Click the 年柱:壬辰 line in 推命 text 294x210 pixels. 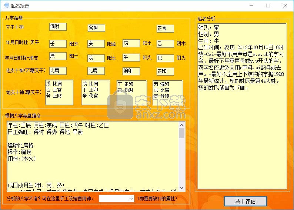point(58,125)
